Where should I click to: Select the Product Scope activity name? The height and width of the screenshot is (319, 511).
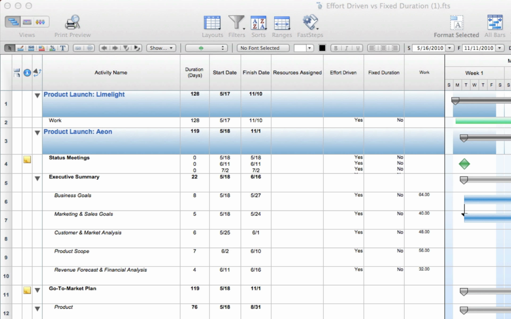72,251
